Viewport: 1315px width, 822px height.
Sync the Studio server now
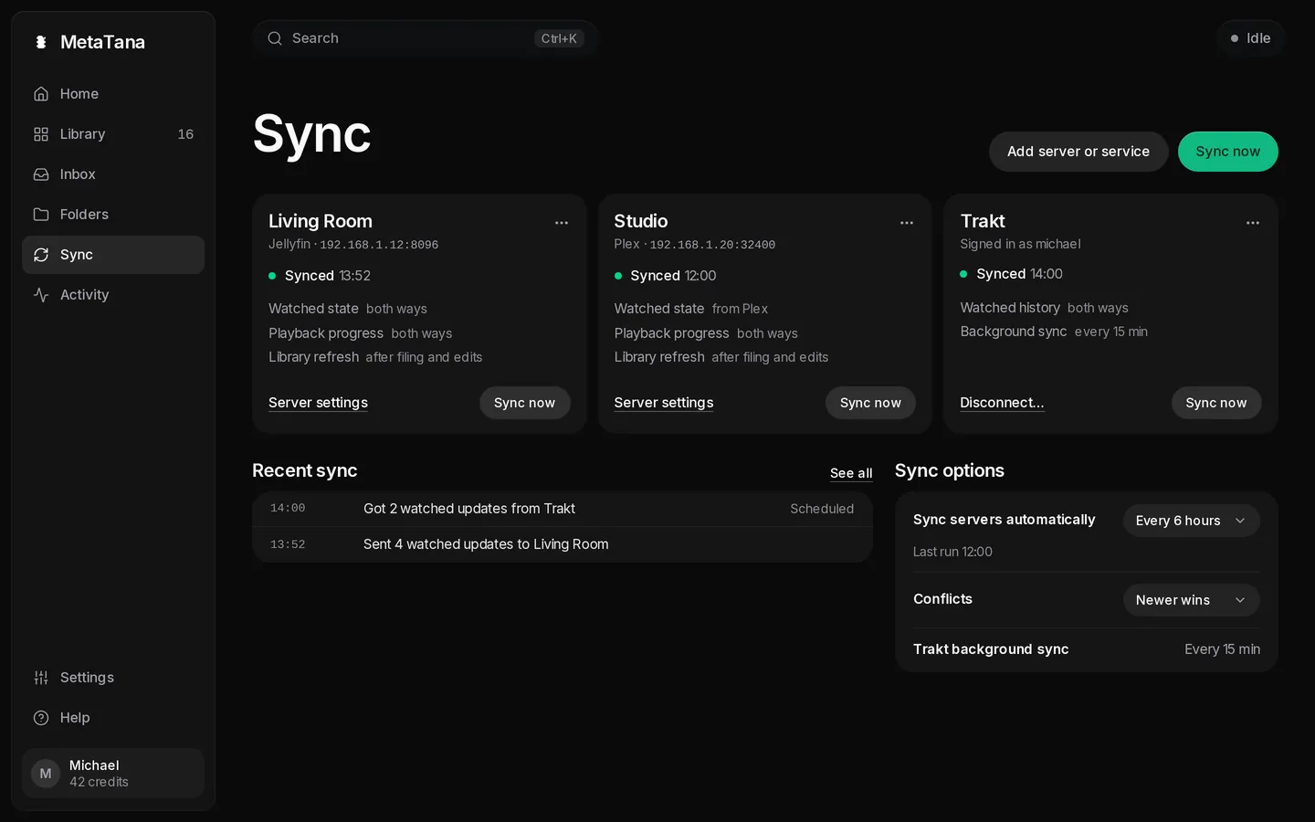click(x=870, y=403)
